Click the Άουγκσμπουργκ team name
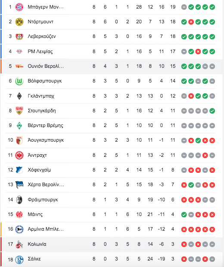The height and width of the screenshot is (267, 224). [46, 140]
